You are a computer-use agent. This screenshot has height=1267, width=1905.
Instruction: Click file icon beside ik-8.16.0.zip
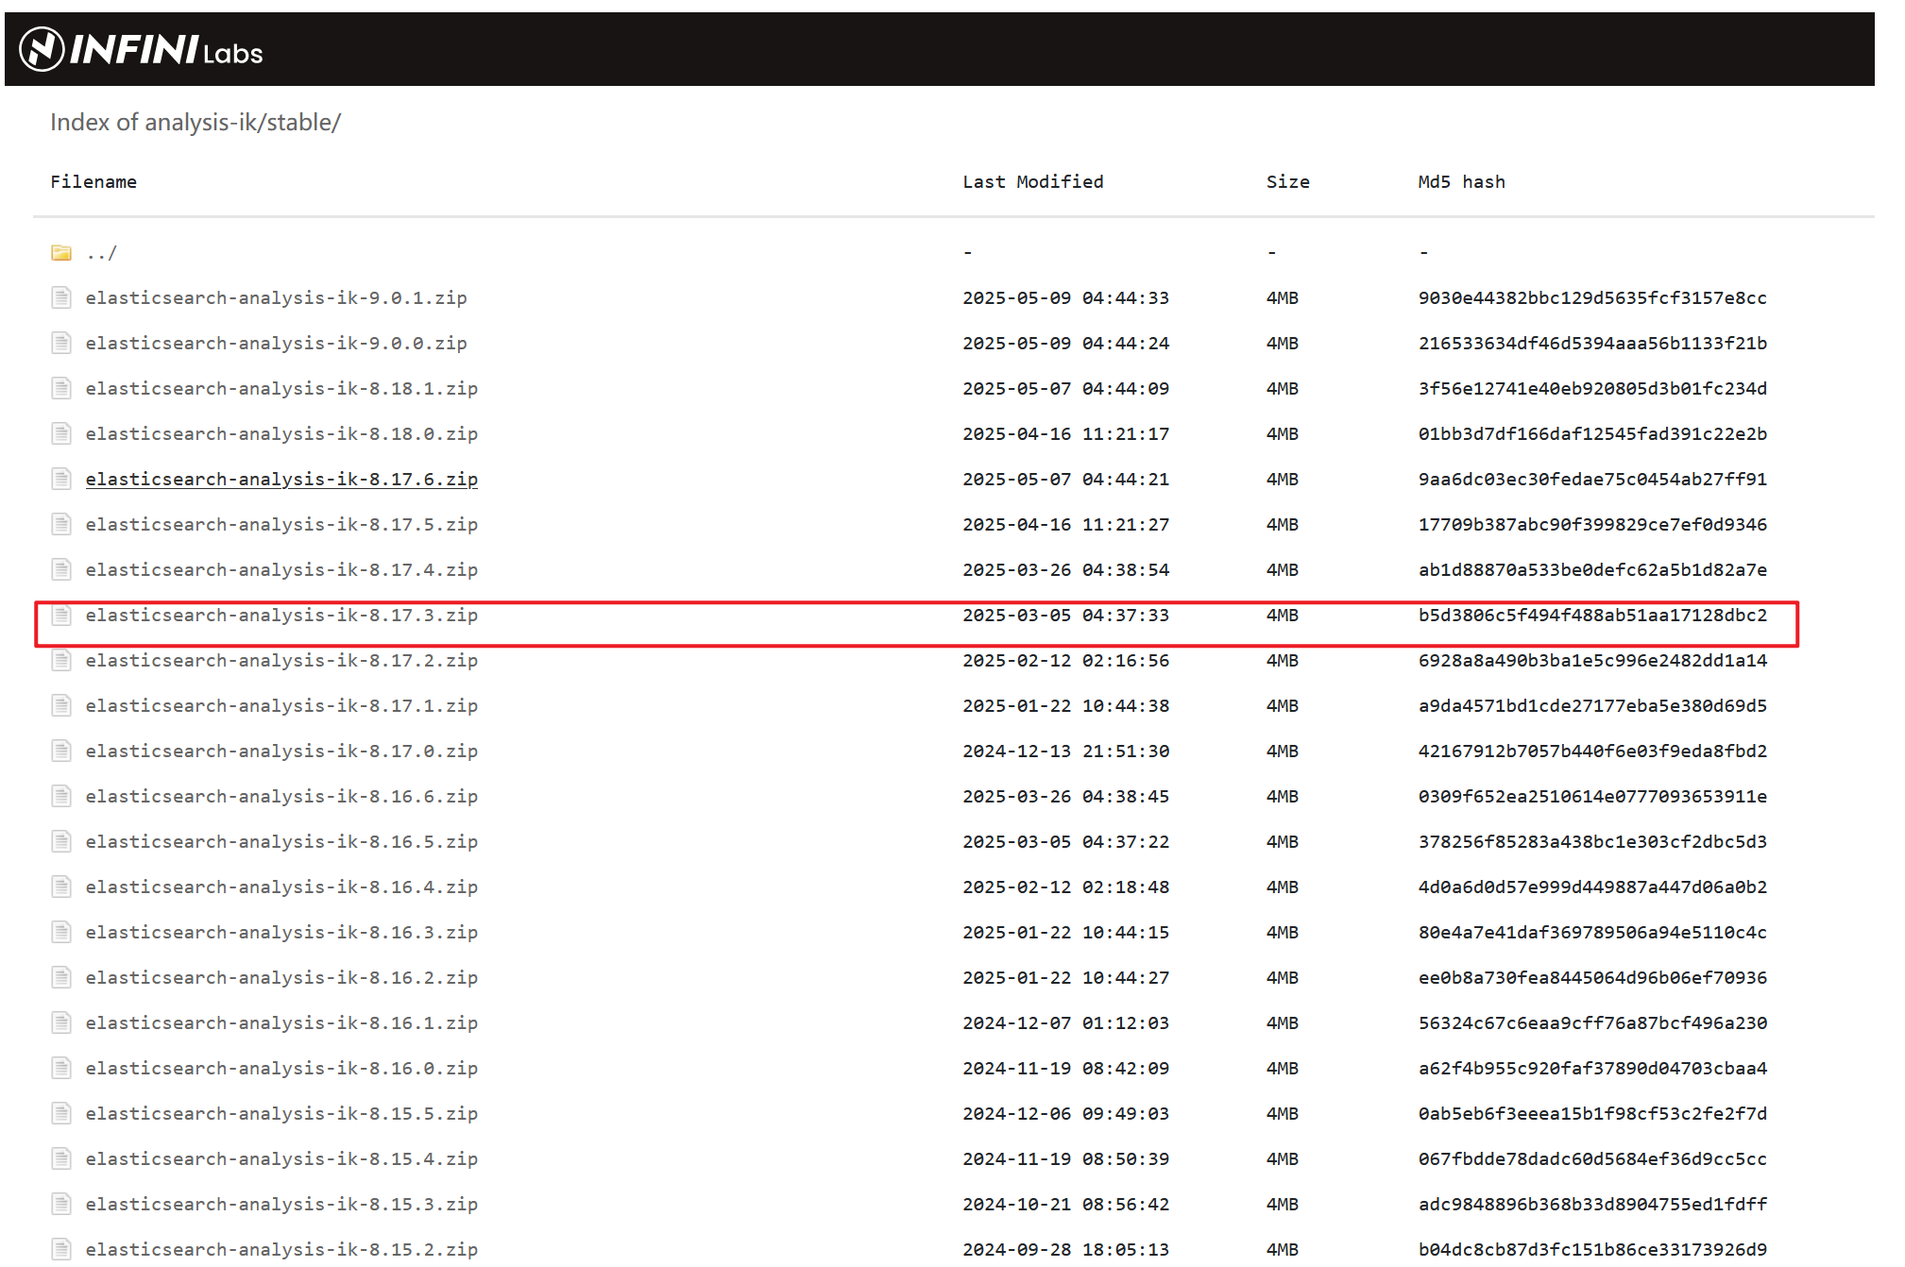pyautogui.click(x=61, y=1069)
